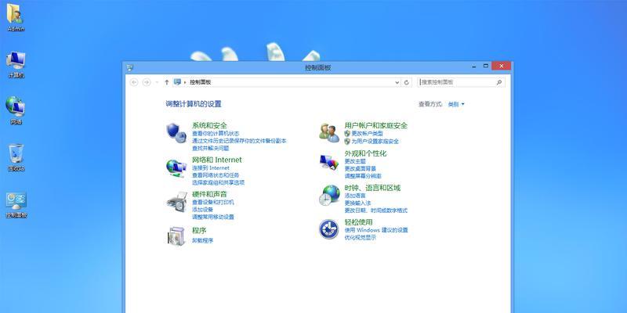Open 卸载程序 link
The image size is (627, 313).
[x=203, y=240]
